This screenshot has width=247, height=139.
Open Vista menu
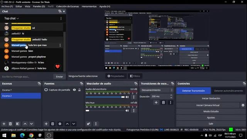pos(27,7)
